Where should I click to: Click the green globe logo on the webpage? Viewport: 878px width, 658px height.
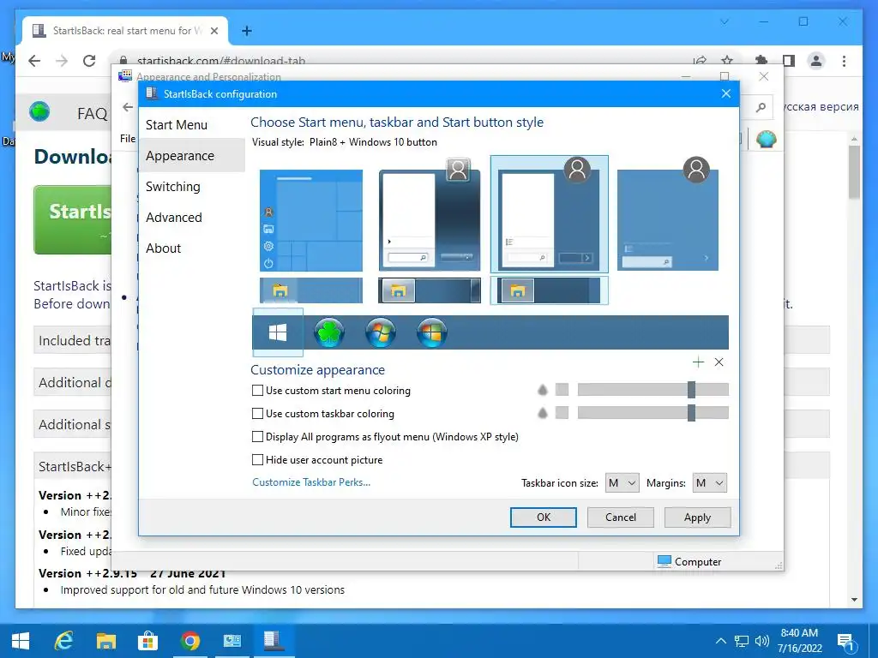(39, 112)
